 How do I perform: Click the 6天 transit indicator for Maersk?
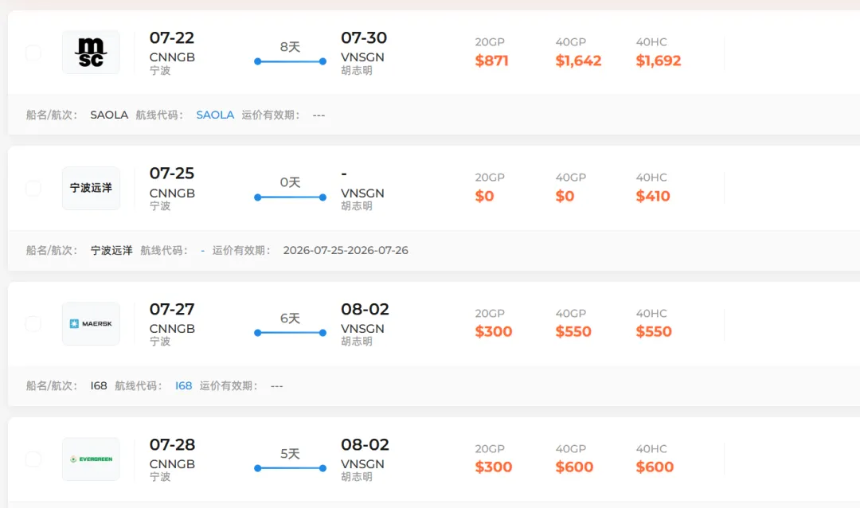pyautogui.click(x=290, y=325)
